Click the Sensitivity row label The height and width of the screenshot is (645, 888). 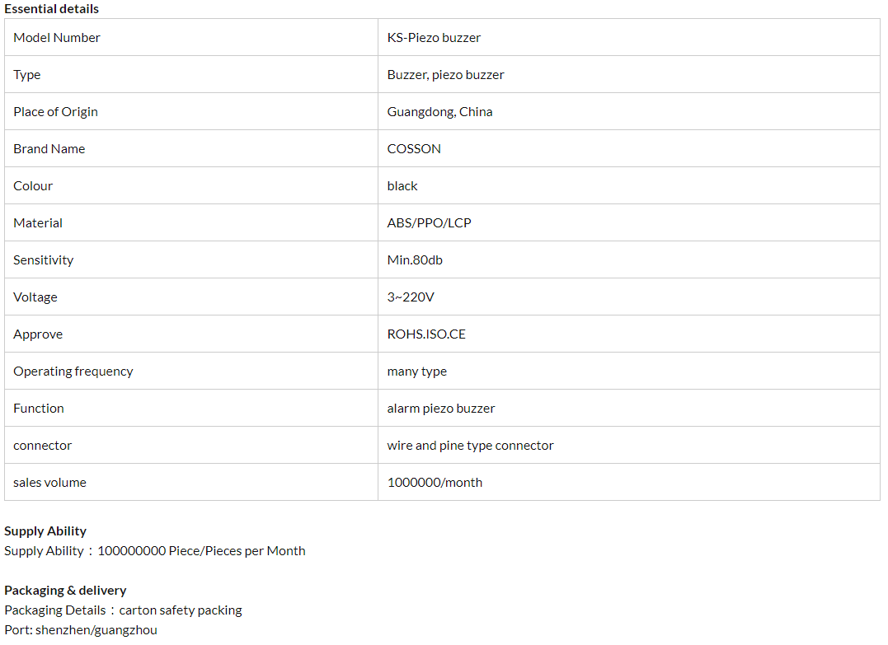43,260
